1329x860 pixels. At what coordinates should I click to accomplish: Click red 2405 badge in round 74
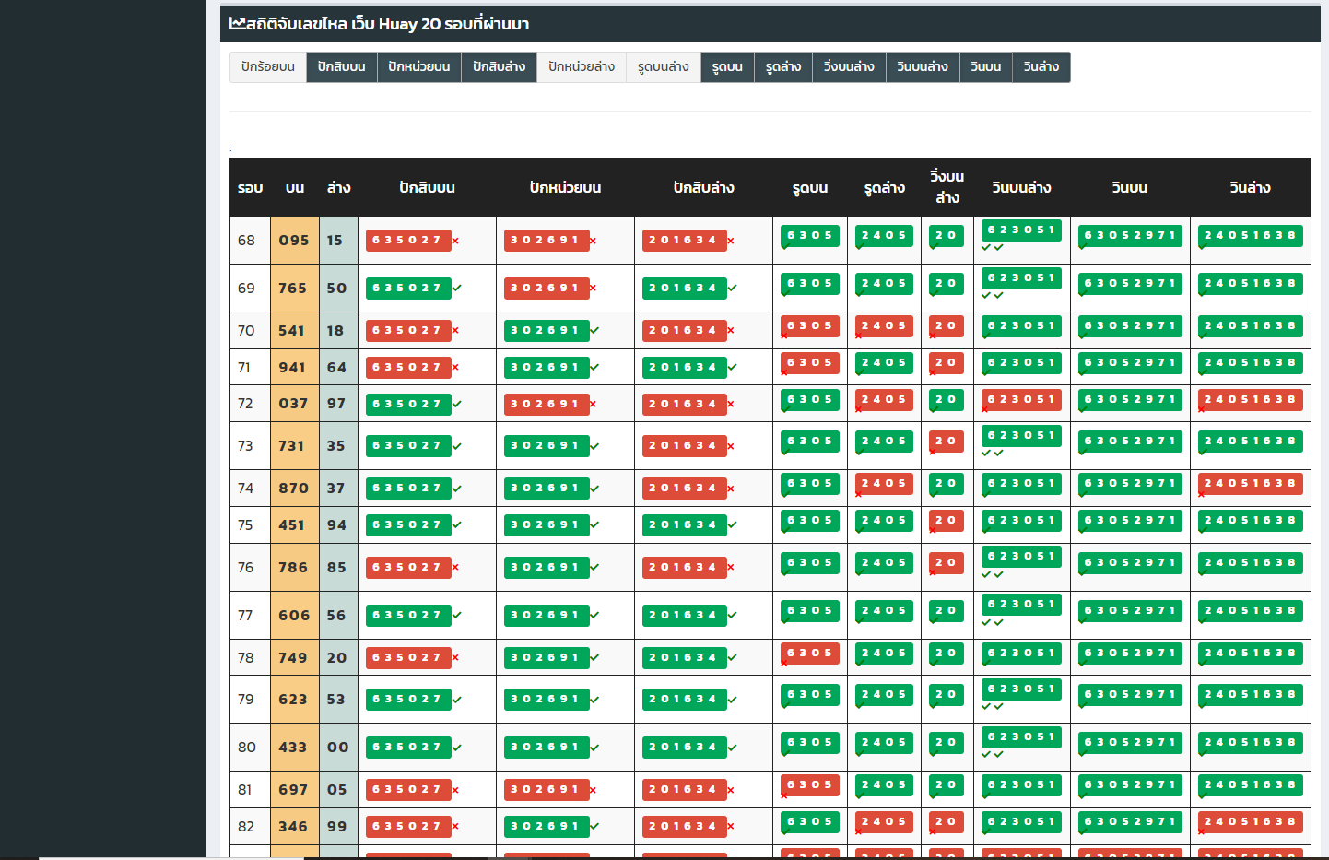click(x=884, y=483)
